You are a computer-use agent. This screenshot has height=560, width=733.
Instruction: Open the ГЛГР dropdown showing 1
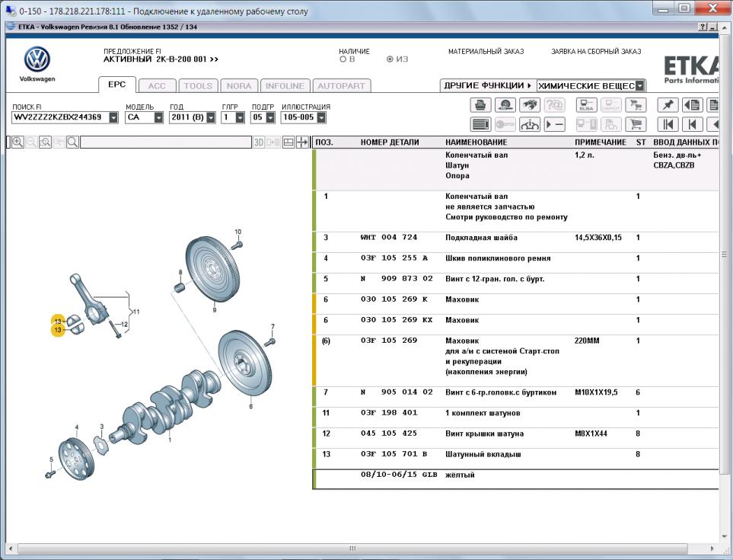[x=240, y=117]
